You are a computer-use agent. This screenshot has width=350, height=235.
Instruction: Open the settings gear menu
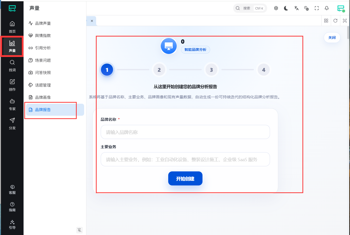(276, 8)
